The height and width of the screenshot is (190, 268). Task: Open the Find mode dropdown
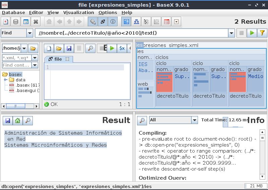click(29, 33)
